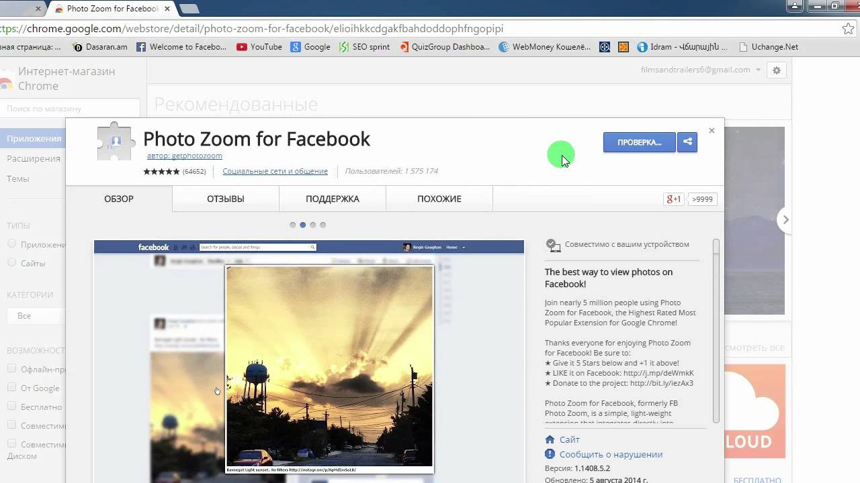Show the third screenshot via carousel dot
The width and height of the screenshot is (860, 483).
(x=313, y=225)
